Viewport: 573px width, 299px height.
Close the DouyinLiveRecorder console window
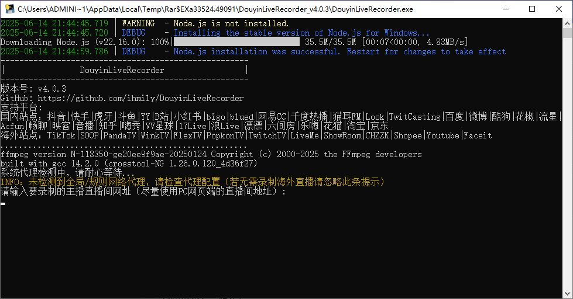(559, 9)
